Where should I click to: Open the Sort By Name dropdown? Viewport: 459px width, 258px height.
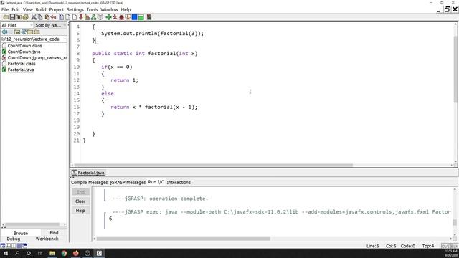[50, 25]
